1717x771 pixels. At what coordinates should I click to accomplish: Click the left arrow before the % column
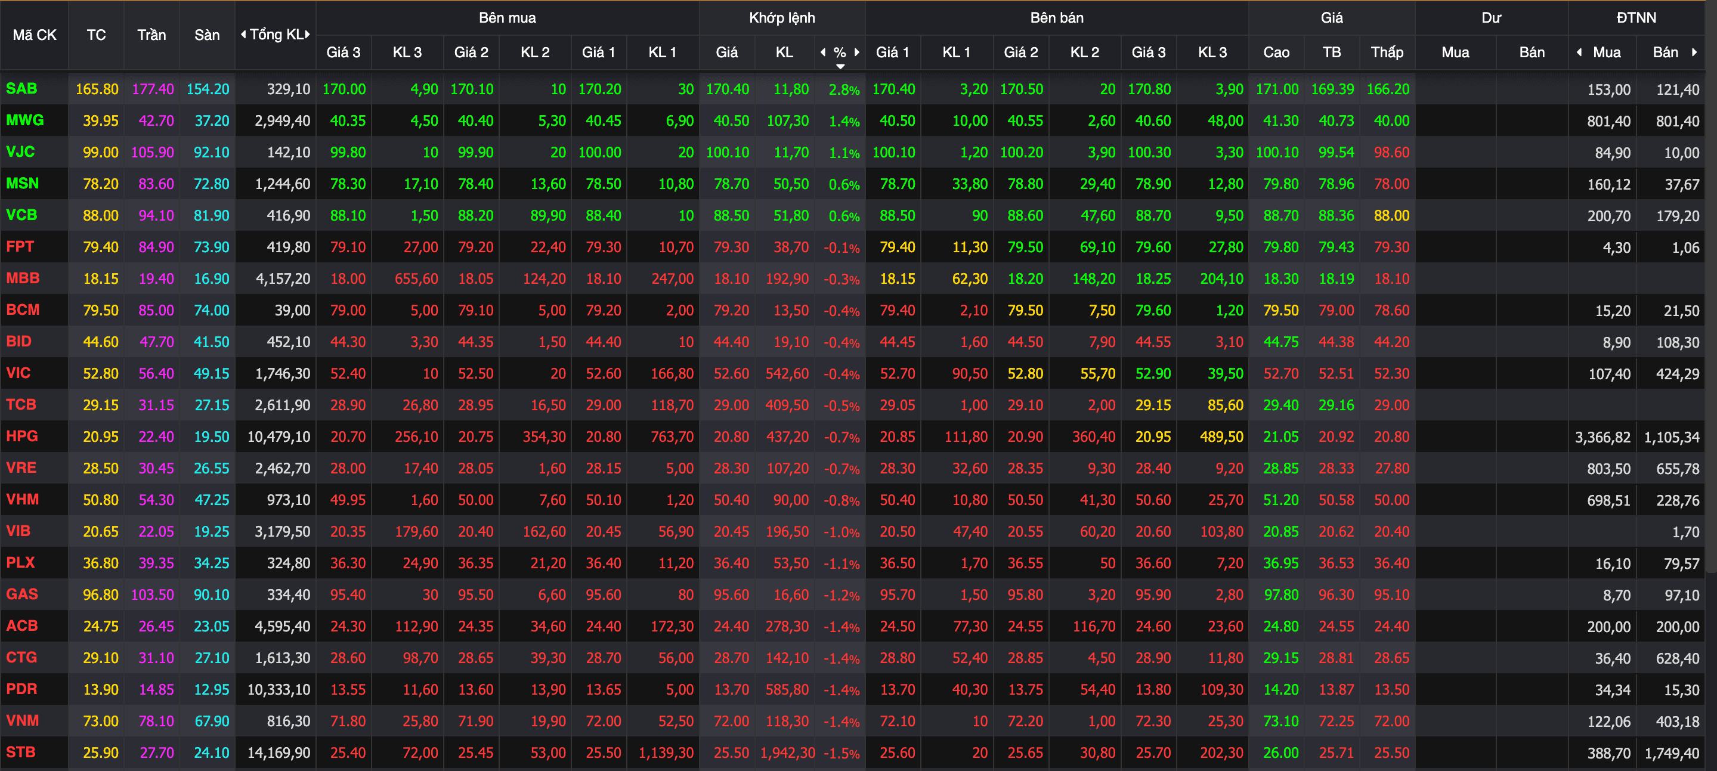coord(823,52)
